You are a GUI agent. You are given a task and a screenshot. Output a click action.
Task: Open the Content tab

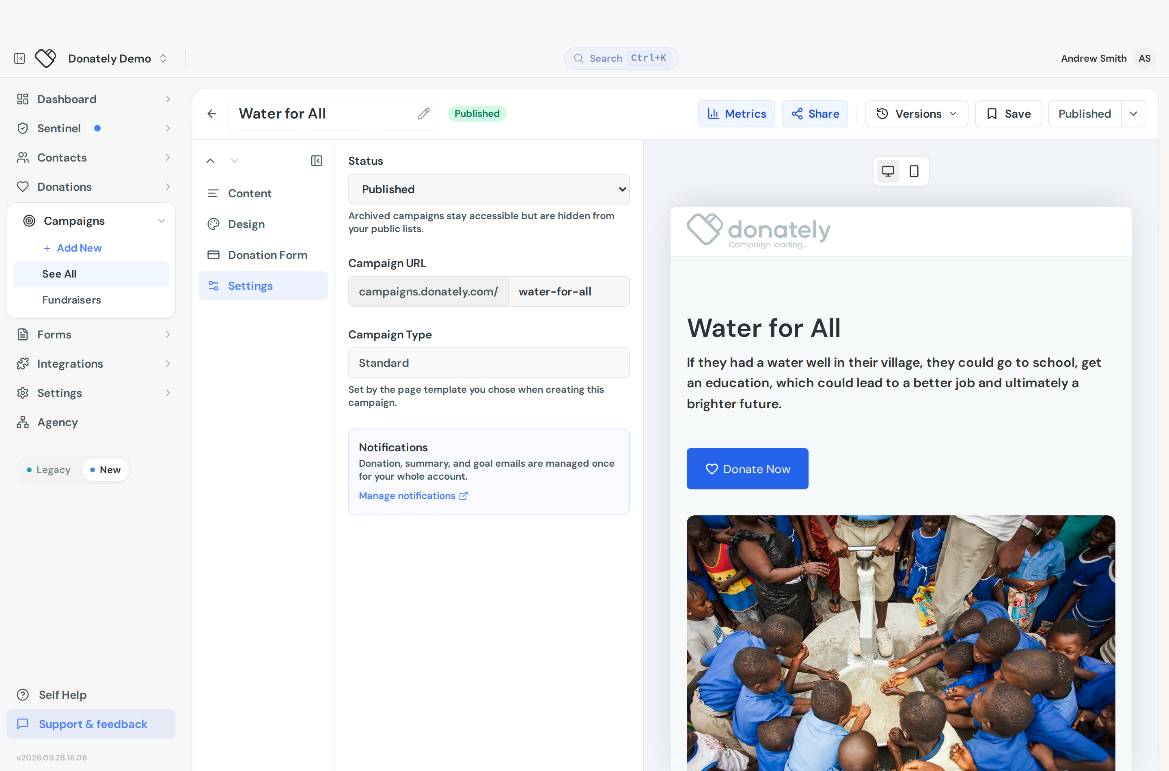(x=263, y=193)
